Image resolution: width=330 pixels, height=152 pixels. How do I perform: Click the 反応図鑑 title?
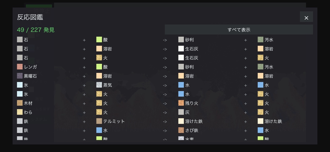30,17
